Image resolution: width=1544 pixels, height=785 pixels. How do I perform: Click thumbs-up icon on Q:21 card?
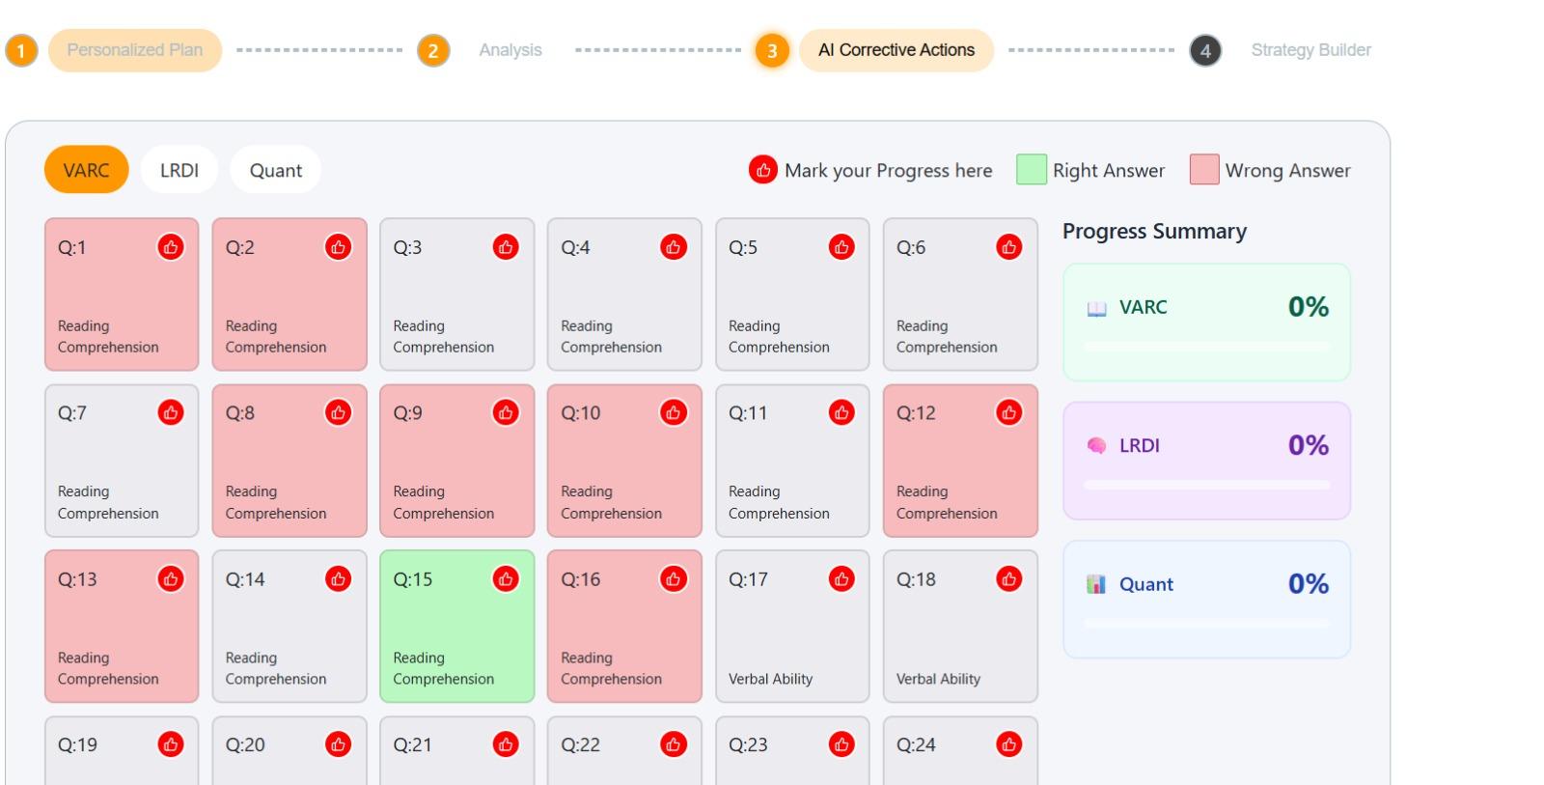506,744
